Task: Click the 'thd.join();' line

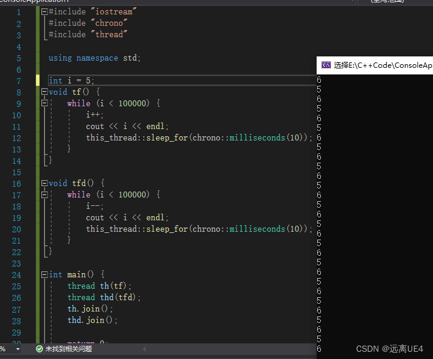Action: coord(92,321)
